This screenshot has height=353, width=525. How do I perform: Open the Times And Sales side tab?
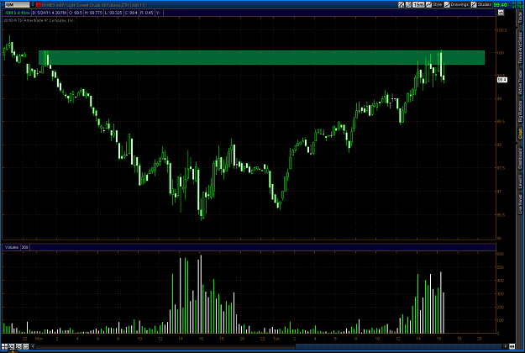(520, 48)
